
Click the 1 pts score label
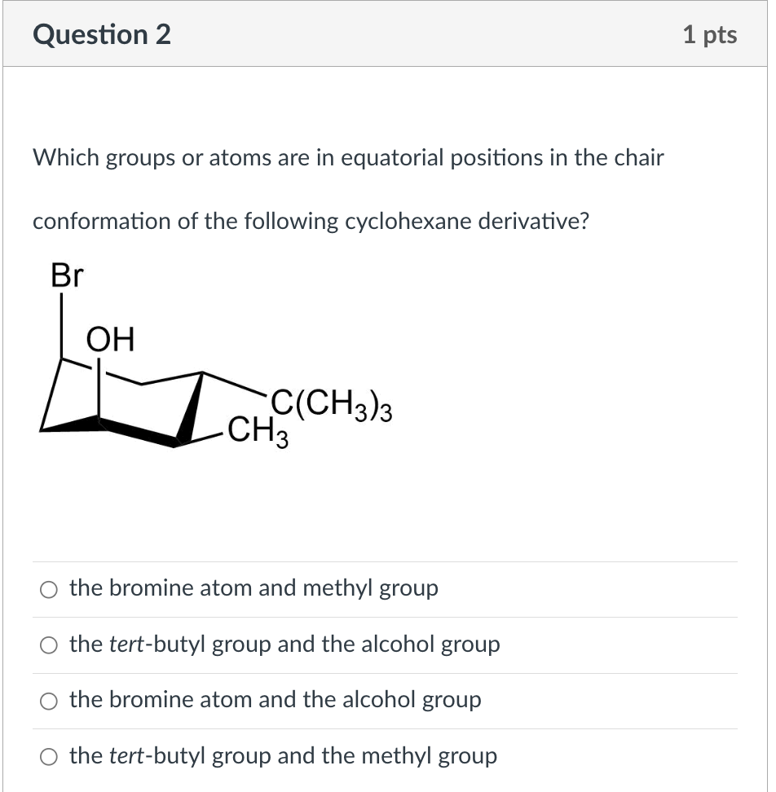click(x=710, y=34)
